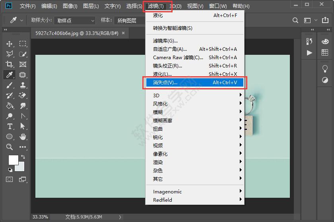Select the Clone Stamp tool
334x222 pixels.
coord(23,85)
